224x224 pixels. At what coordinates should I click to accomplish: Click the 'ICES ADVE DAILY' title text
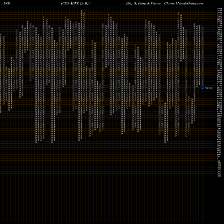(76, 4)
